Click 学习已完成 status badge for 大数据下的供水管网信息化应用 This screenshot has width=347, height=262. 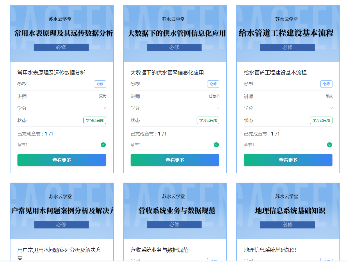coord(208,120)
